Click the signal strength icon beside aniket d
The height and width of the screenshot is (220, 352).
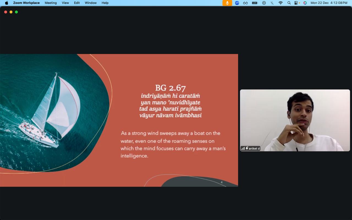pyautogui.click(x=243, y=148)
